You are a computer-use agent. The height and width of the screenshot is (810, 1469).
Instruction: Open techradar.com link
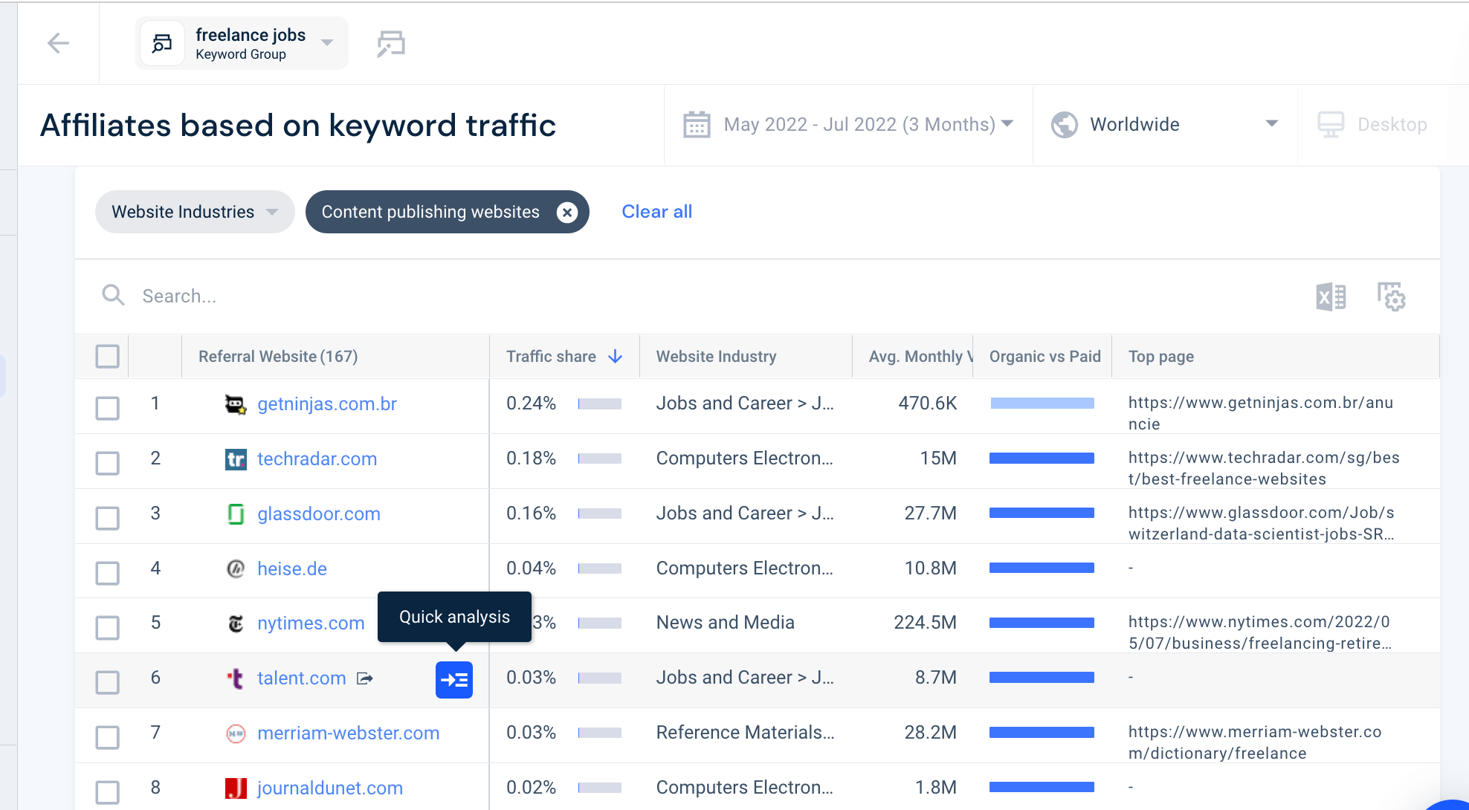point(317,459)
